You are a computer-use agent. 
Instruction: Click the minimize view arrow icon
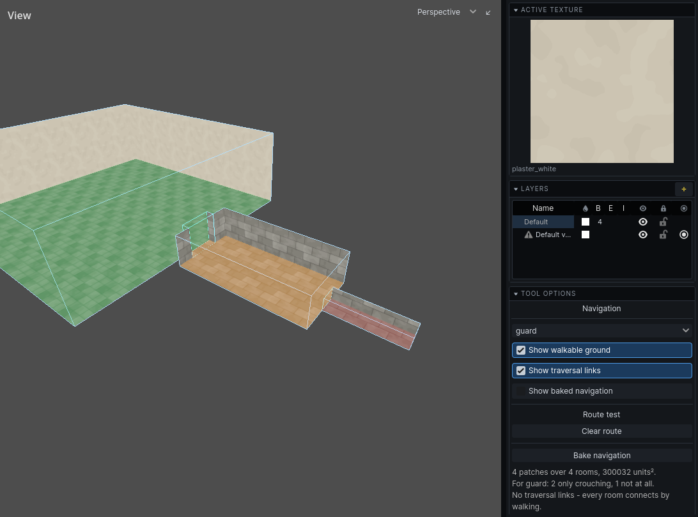click(488, 12)
